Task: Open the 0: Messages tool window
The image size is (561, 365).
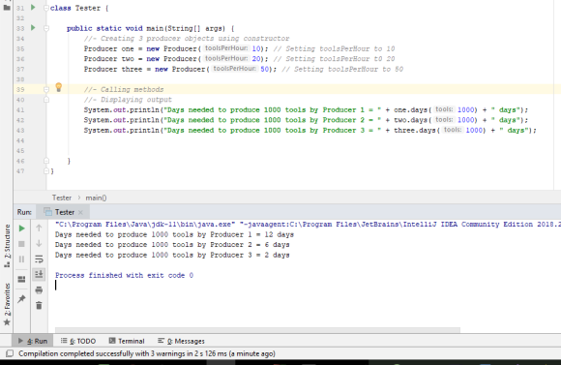Action: click(181, 341)
